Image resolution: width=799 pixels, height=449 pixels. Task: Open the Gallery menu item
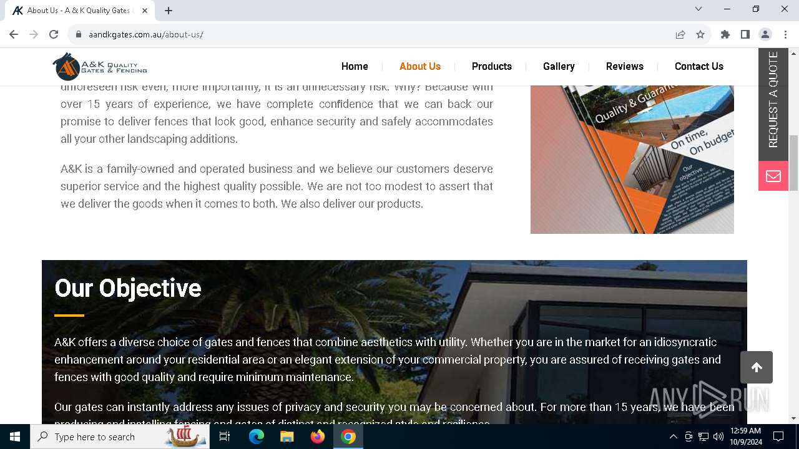pos(559,66)
